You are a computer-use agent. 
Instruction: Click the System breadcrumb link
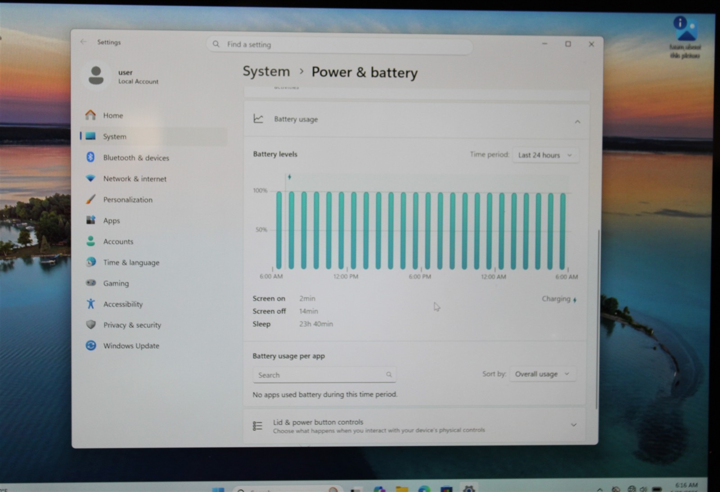click(266, 72)
